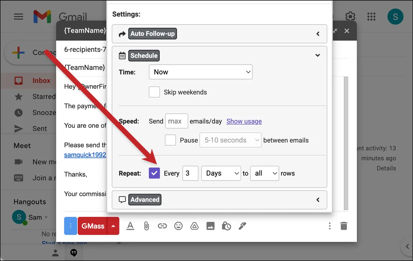
Task: Insert link using chain icon
Action: coord(162,226)
